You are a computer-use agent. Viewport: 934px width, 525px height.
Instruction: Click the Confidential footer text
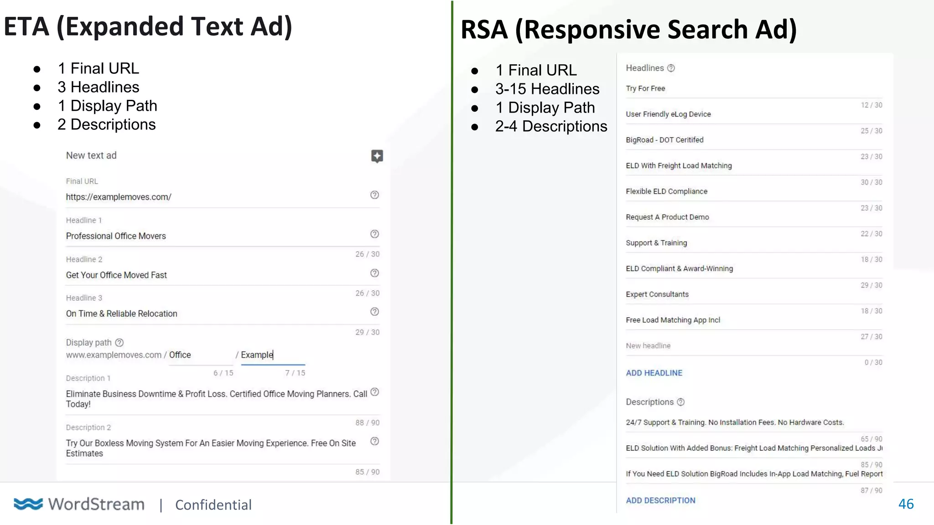click(x=213, y=505)
